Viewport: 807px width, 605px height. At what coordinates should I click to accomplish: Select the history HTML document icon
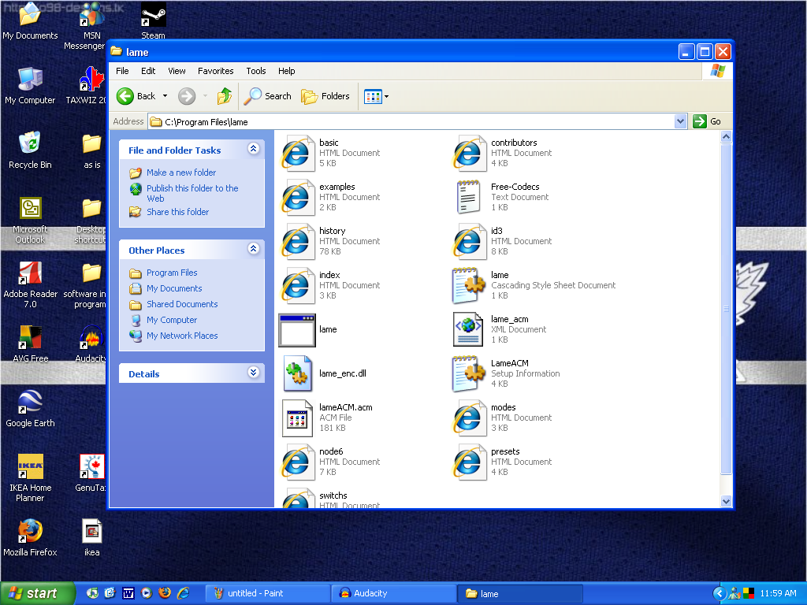(297, 242)
